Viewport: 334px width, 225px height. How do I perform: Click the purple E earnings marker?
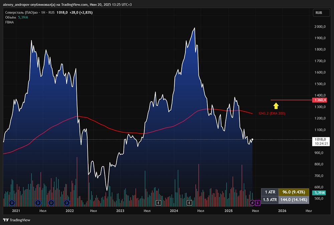pyautogui.click(x=258, y=202)
